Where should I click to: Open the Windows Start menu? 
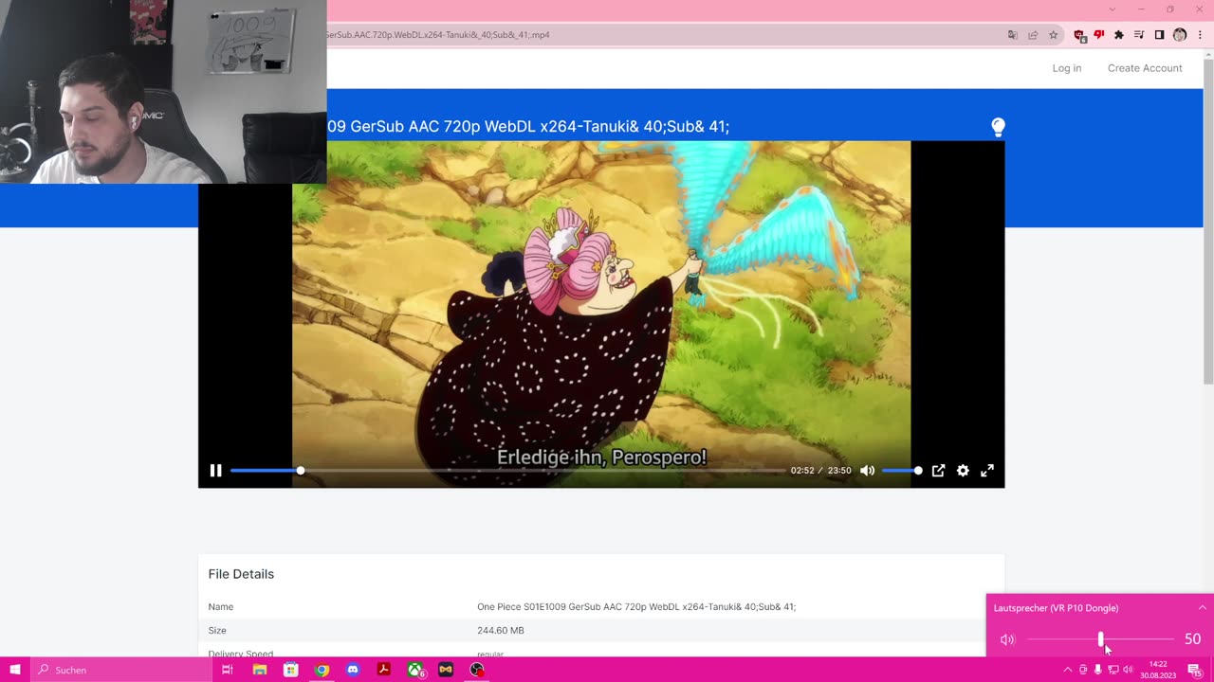point(15,670)
